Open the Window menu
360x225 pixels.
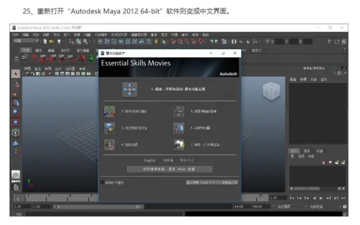click(x=66, y=35)
